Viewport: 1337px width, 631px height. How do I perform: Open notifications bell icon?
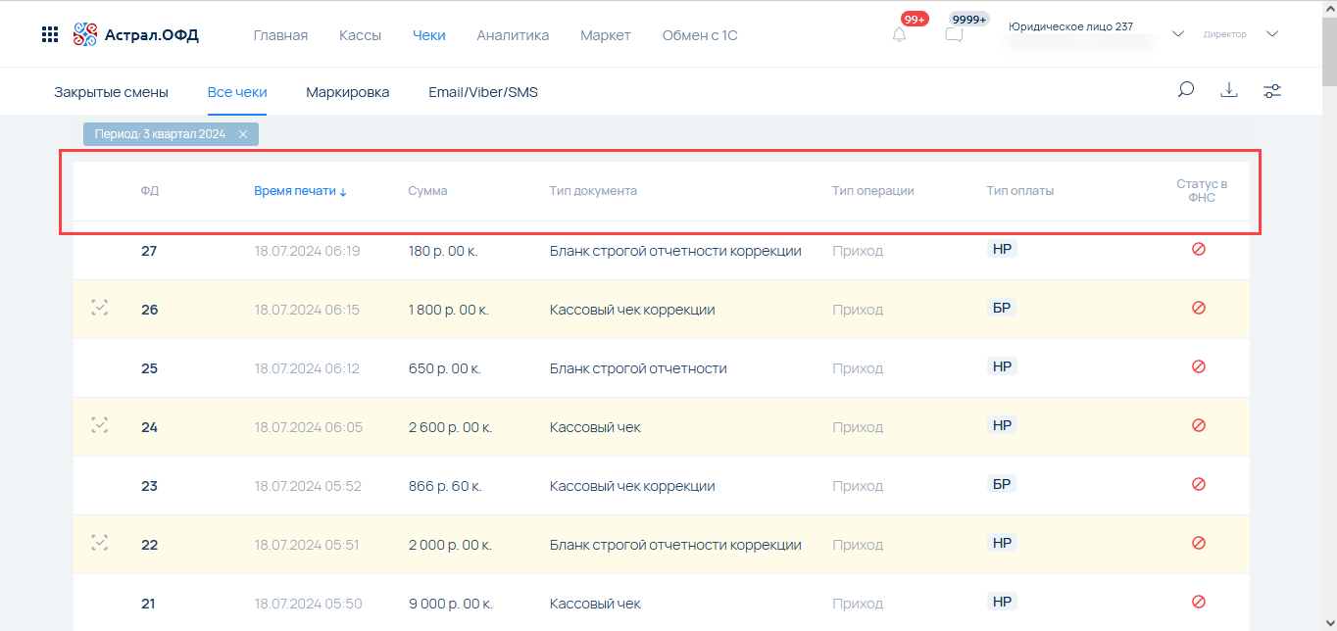(899, 35)
